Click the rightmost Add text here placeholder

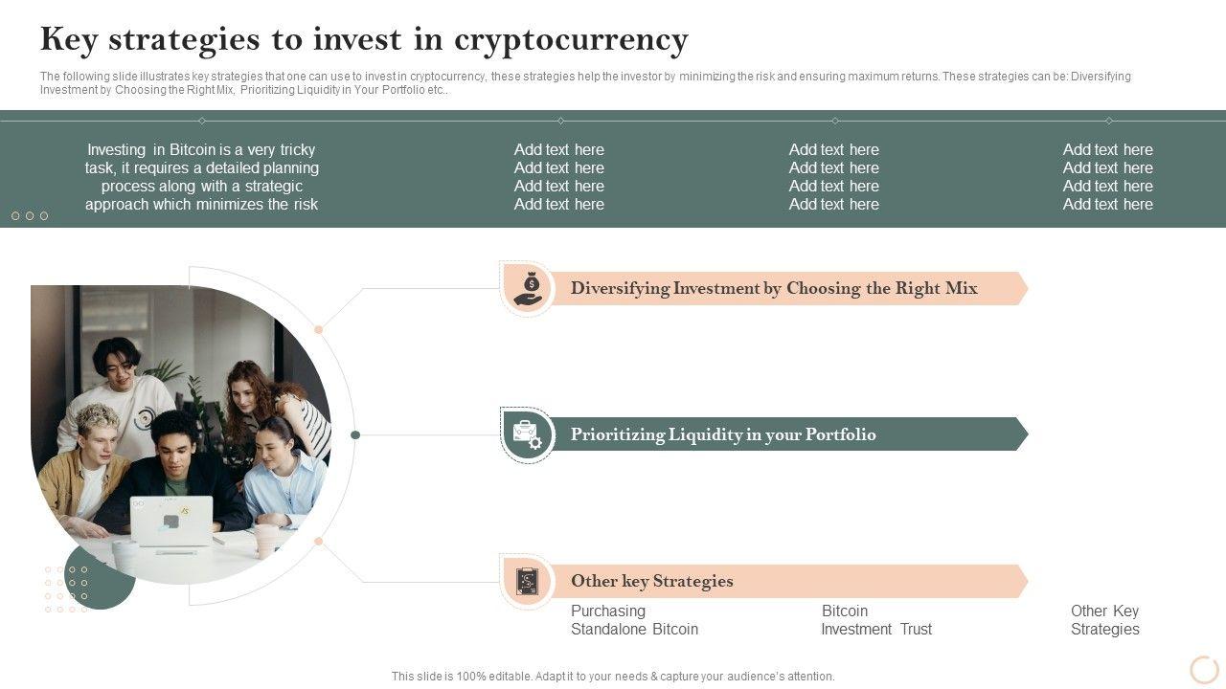click(x=1108, y=177)
